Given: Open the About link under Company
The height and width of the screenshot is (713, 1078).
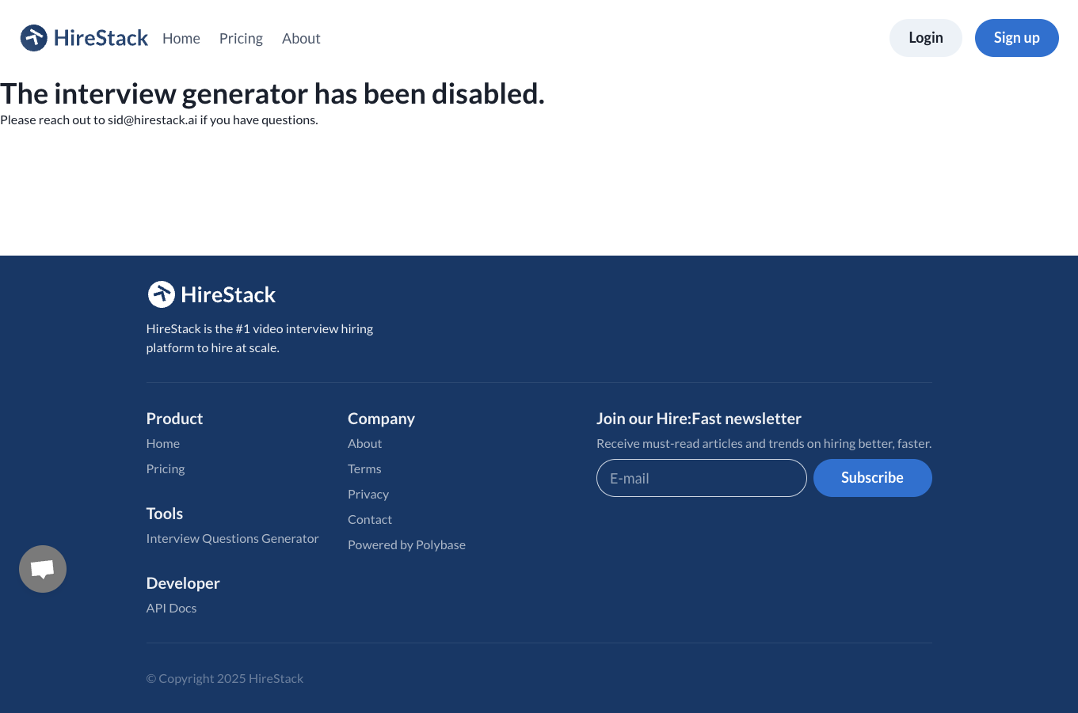Looking at the screenshot, I should tap(364, 442).
